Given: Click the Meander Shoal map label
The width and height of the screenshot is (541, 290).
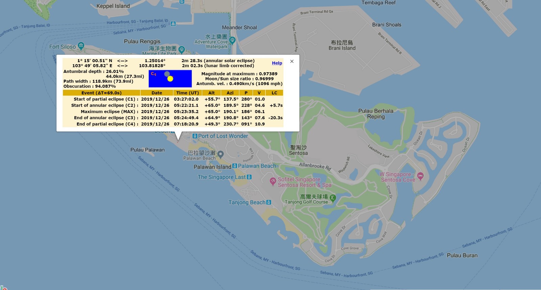Looking at the screenshot, I should coord(239,28).
